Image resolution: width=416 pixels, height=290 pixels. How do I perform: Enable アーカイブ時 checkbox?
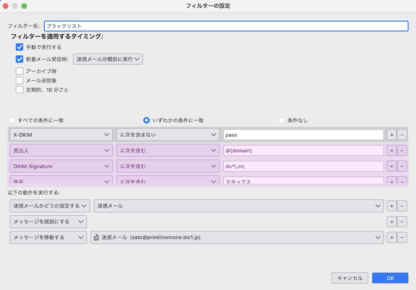[x=19, y=71]
